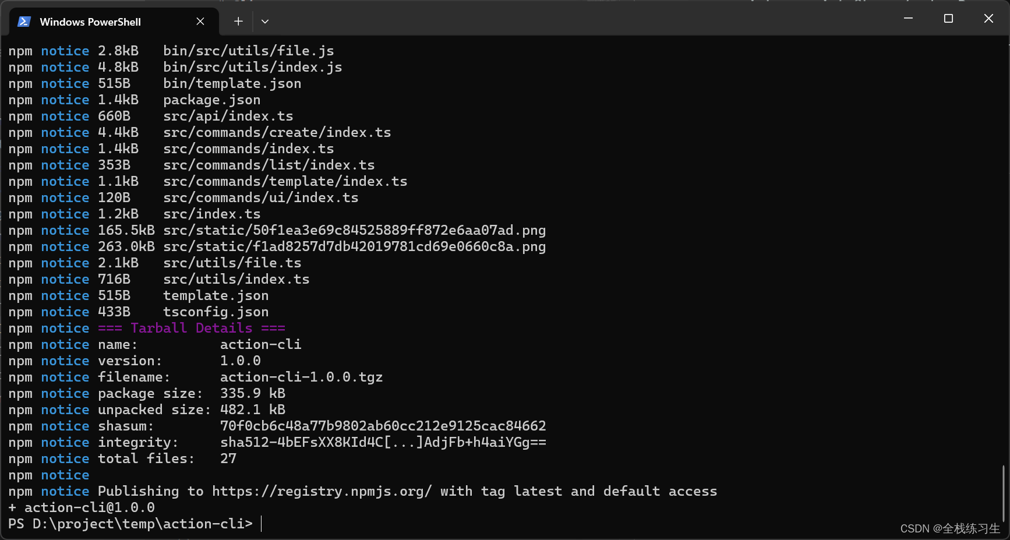Minimize the terminal window
This screenshot has height=540, width=1010.
[x=908, y=19]
